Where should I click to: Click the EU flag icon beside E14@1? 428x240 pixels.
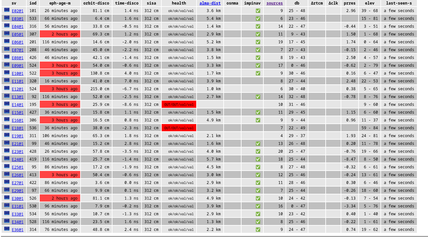[x=7, y=104]
